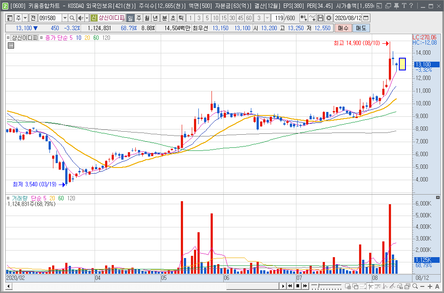Close the volume panel with its x icon
Viewport: 444px width, 293px height.
coord(438,197)
